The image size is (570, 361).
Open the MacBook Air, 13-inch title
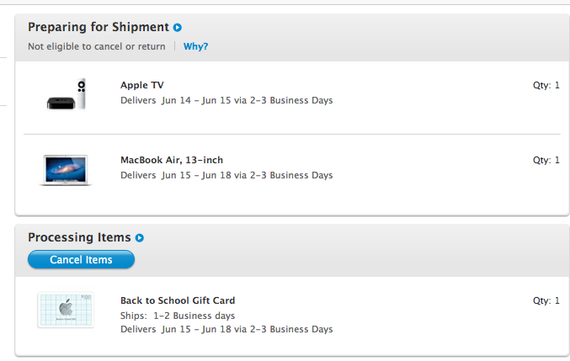[x=172, y=160]
